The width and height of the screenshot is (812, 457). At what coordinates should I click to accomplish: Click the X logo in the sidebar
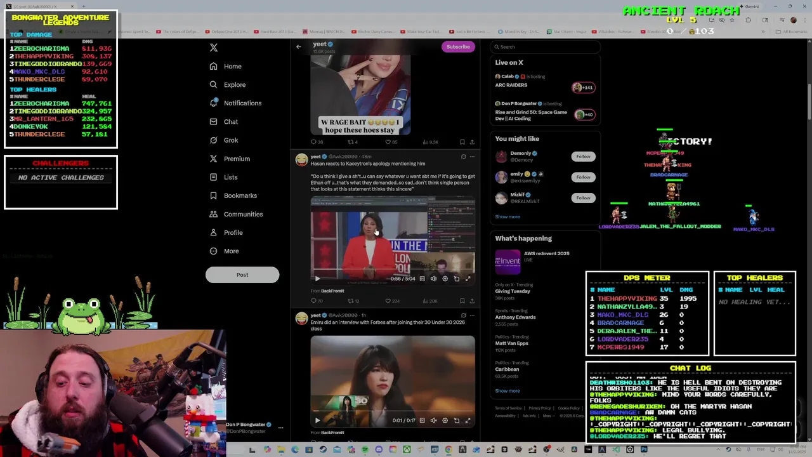(x=214, y=48)
